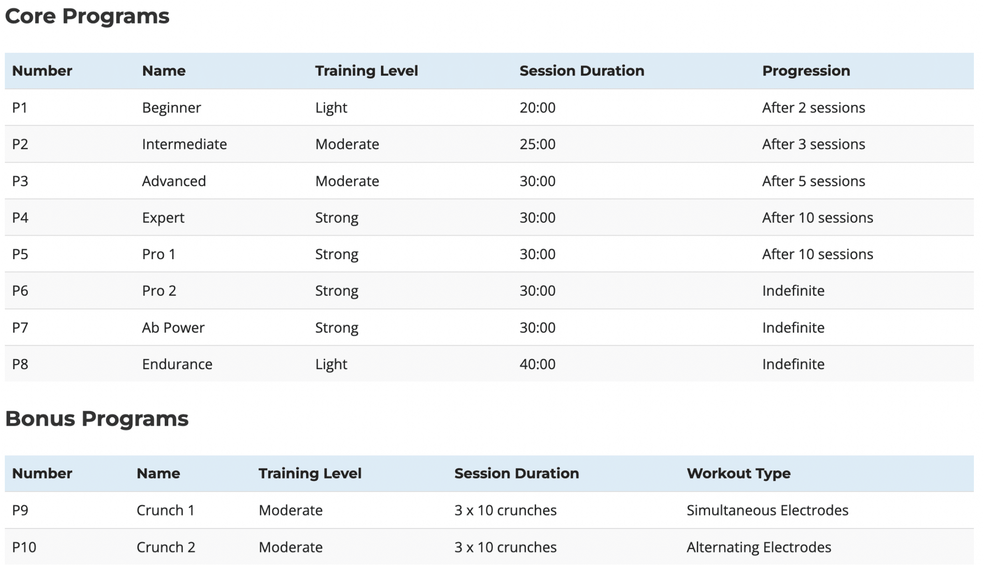Select the P10 program number cell

click(x=24, y=547)
